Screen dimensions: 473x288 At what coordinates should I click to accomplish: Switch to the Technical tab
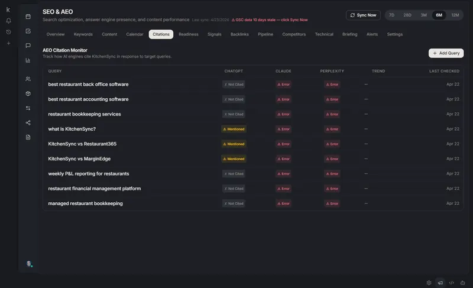pos(324,34)
